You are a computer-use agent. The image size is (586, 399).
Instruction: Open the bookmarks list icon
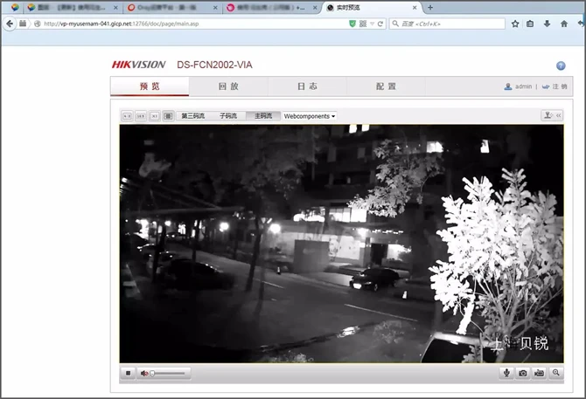point(530,24)
